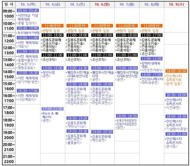This screenshot has width=190, height=166.
Task: Click the 16:30-18:00 time badge
Action: click(176, 95)
